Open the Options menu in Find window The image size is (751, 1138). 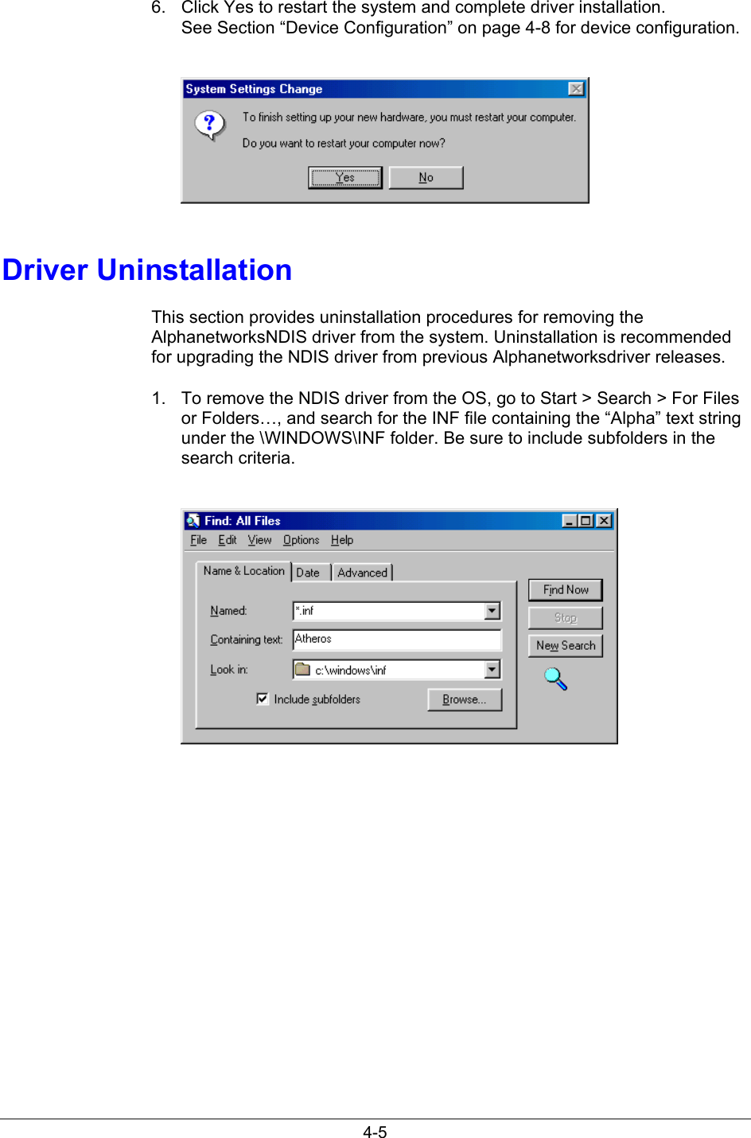(x=301, y=540)
